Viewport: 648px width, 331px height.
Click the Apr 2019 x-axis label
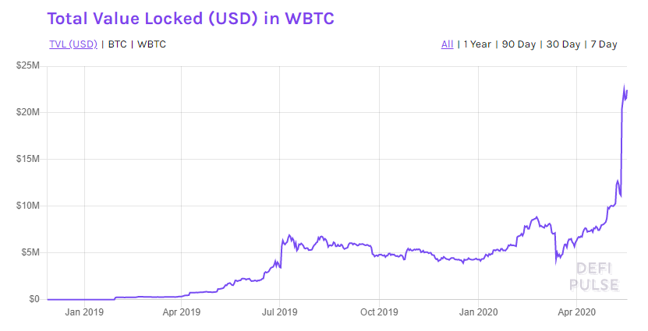[x=182, y=312]
